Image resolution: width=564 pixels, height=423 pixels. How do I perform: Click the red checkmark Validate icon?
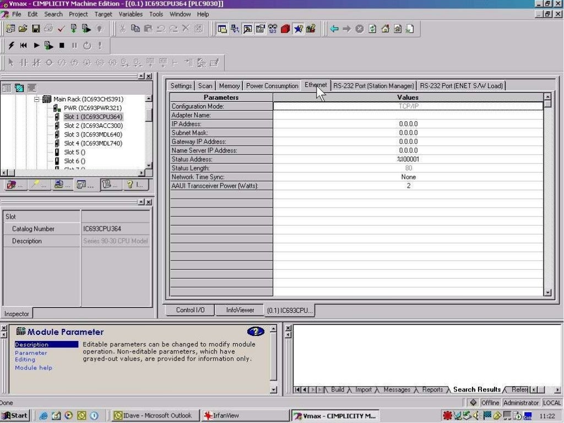tap(61, 29)
